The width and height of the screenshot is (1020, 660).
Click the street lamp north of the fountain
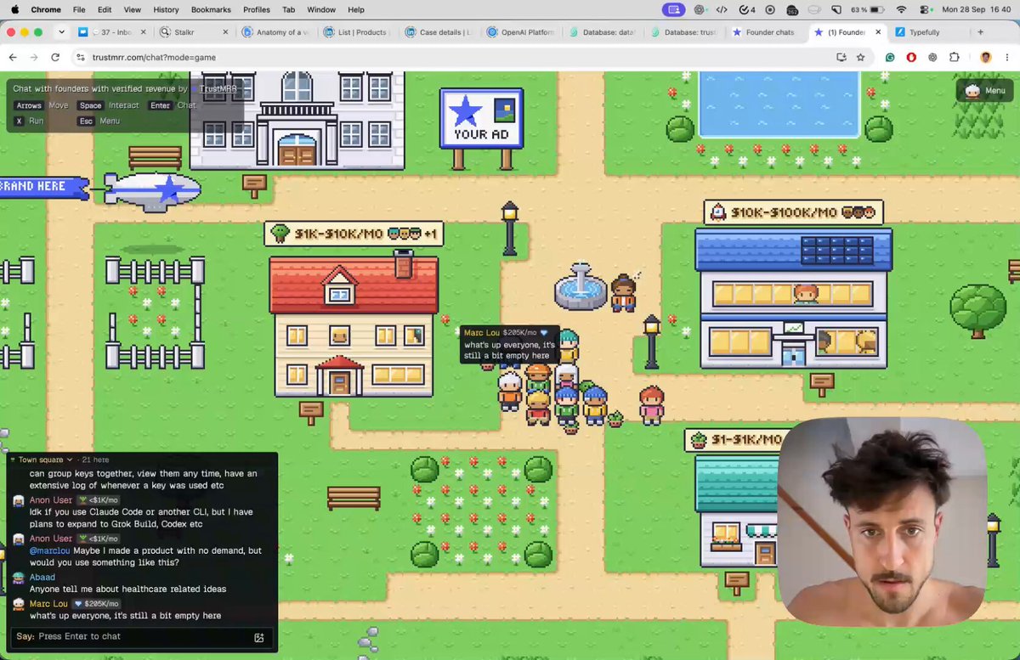coord(509,228)
